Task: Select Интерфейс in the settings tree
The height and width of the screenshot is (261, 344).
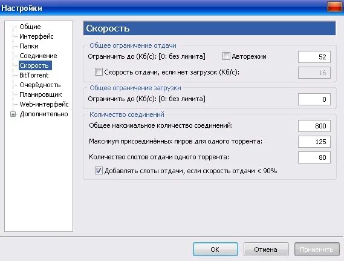Action: (36, 36)
